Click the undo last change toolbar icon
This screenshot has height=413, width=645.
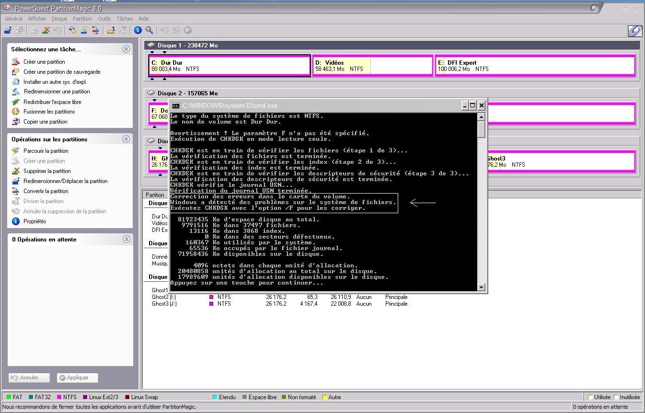[164, 30]
